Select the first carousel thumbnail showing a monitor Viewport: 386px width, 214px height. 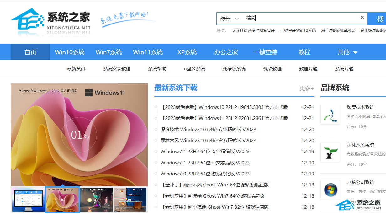click(28, 200)
